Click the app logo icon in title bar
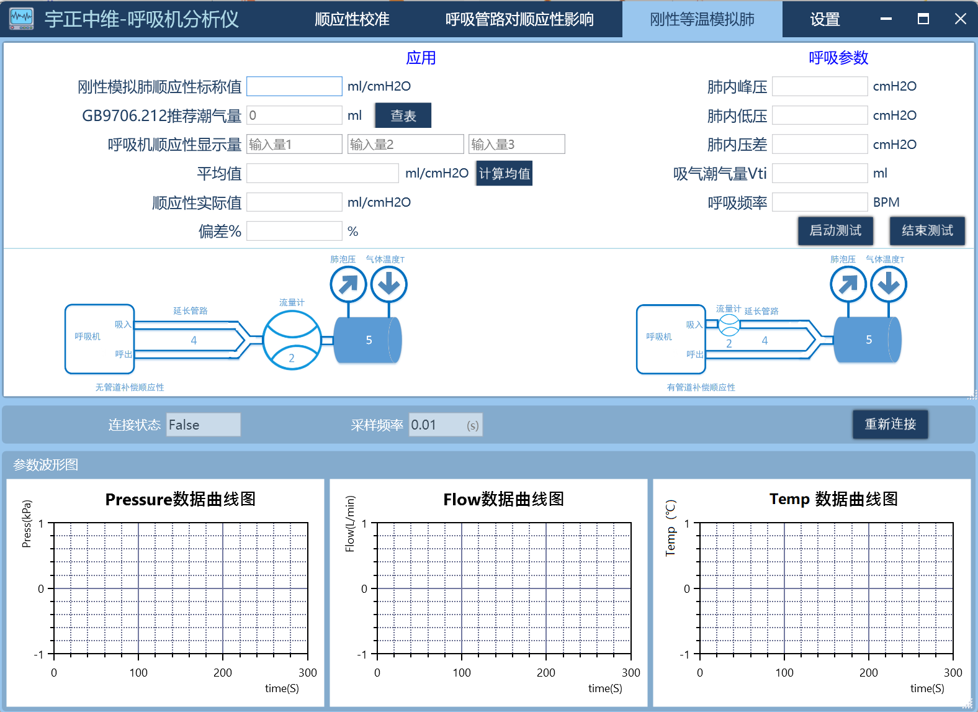The height and width of the screenshot is (712, 978). tap(22, 19)
